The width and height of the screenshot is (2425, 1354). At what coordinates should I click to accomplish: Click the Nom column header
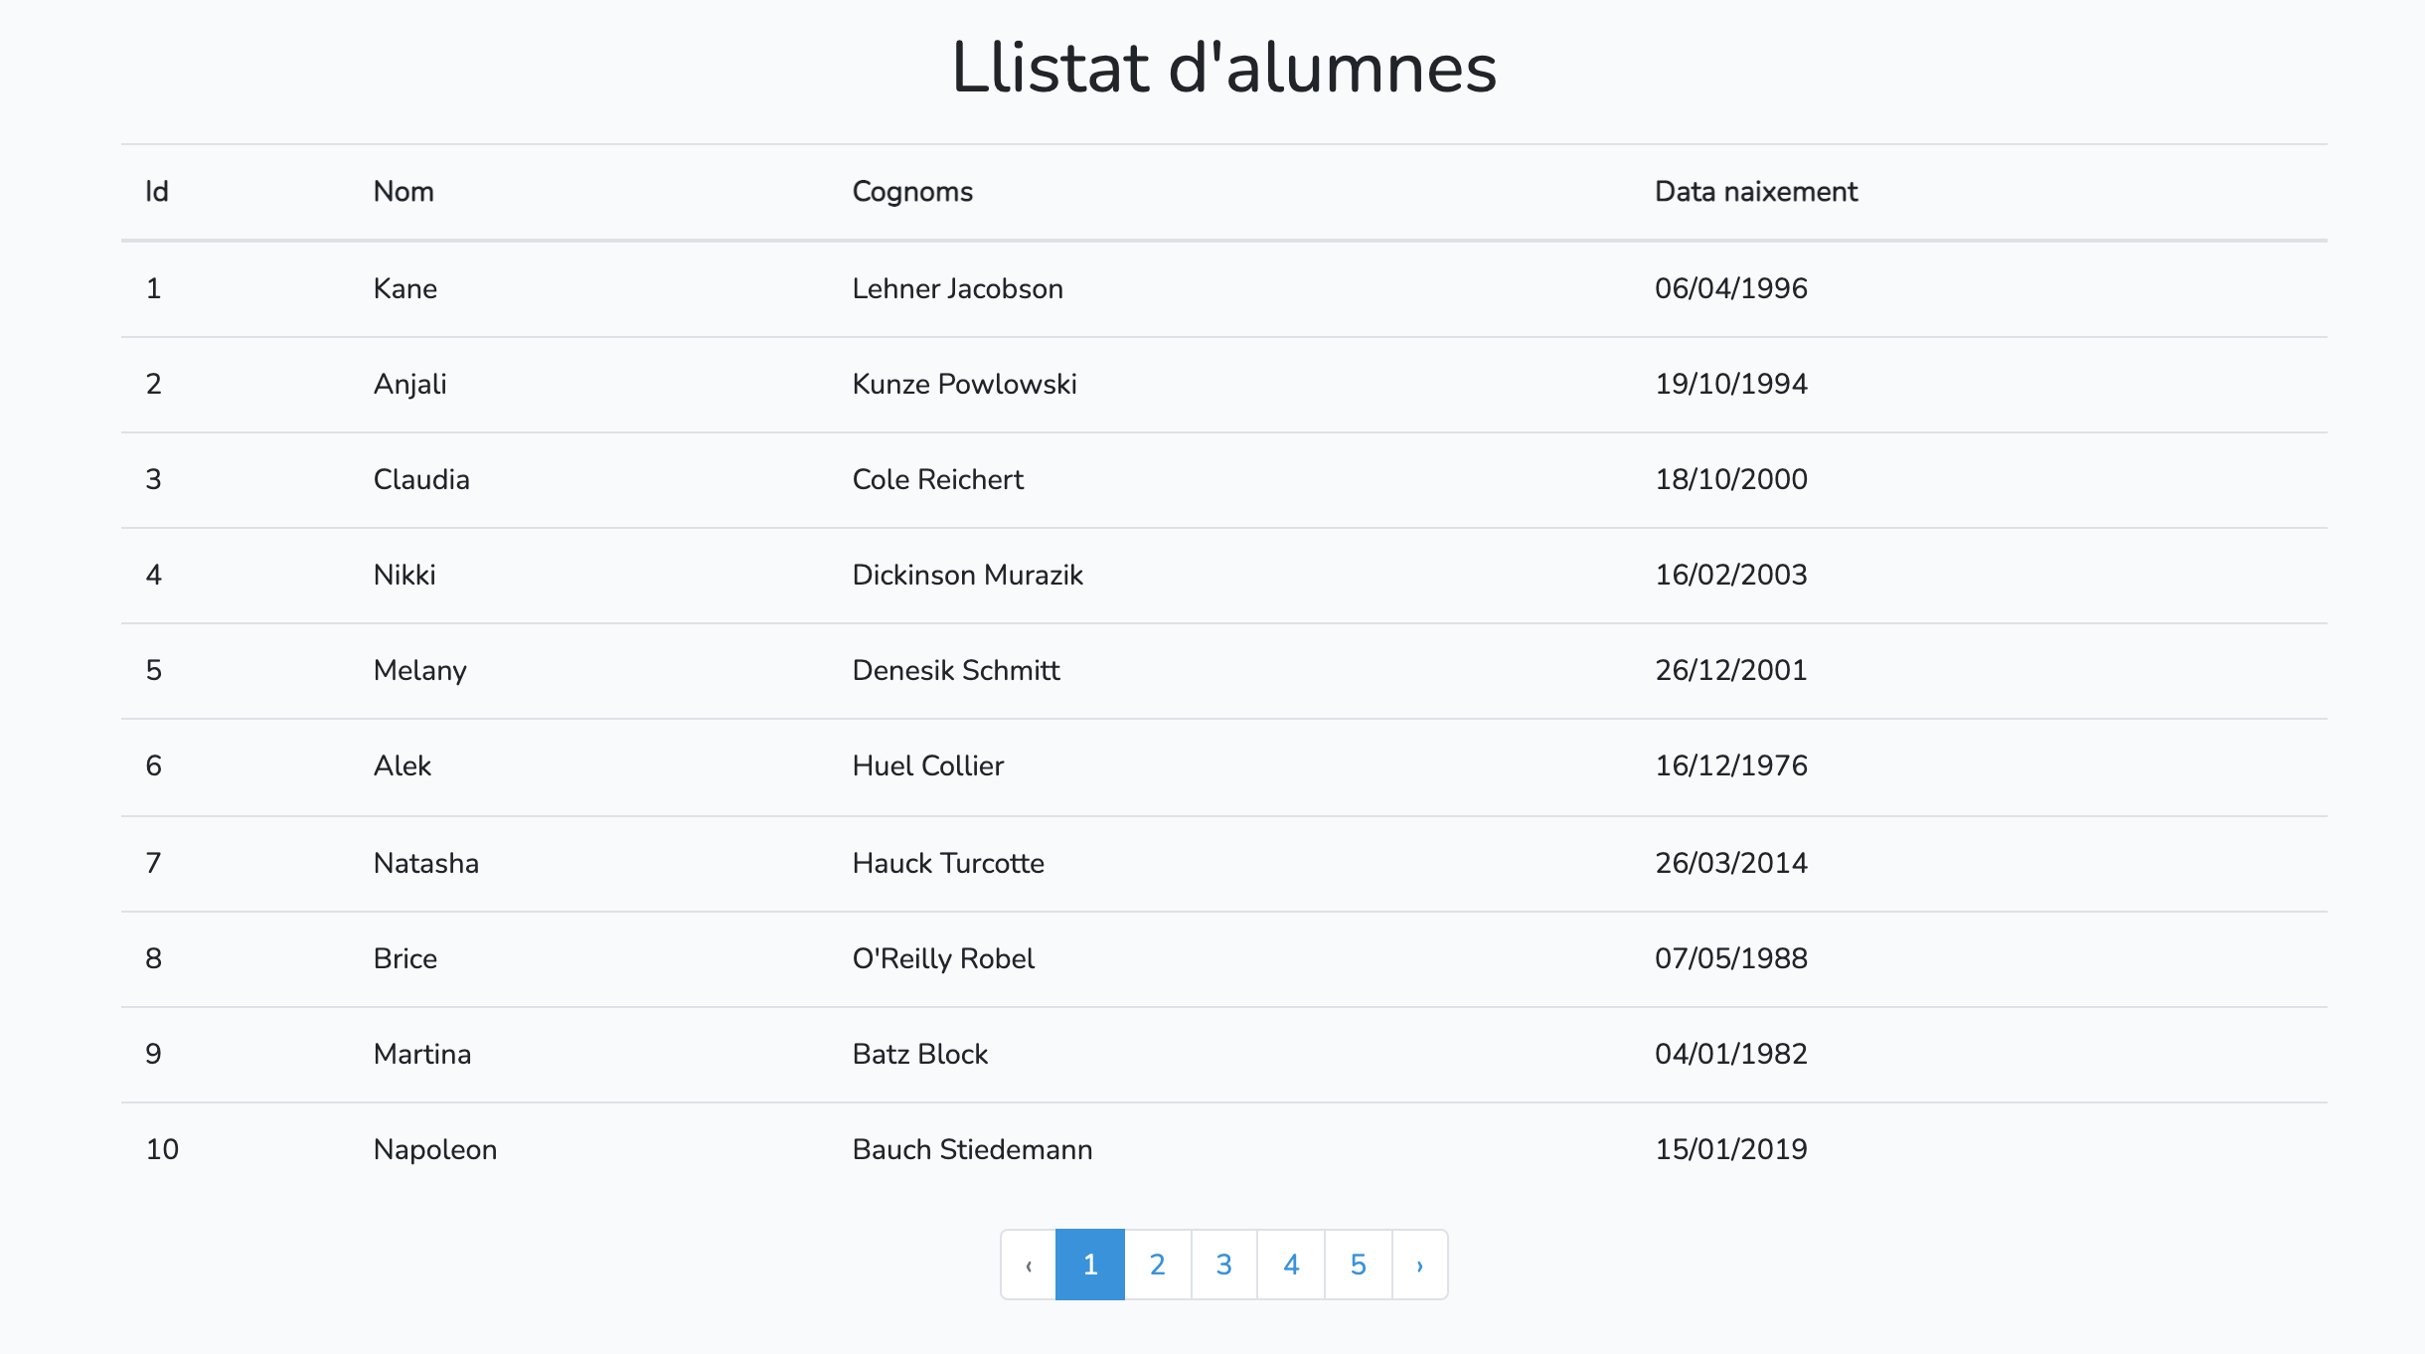[x=404, y=192]
